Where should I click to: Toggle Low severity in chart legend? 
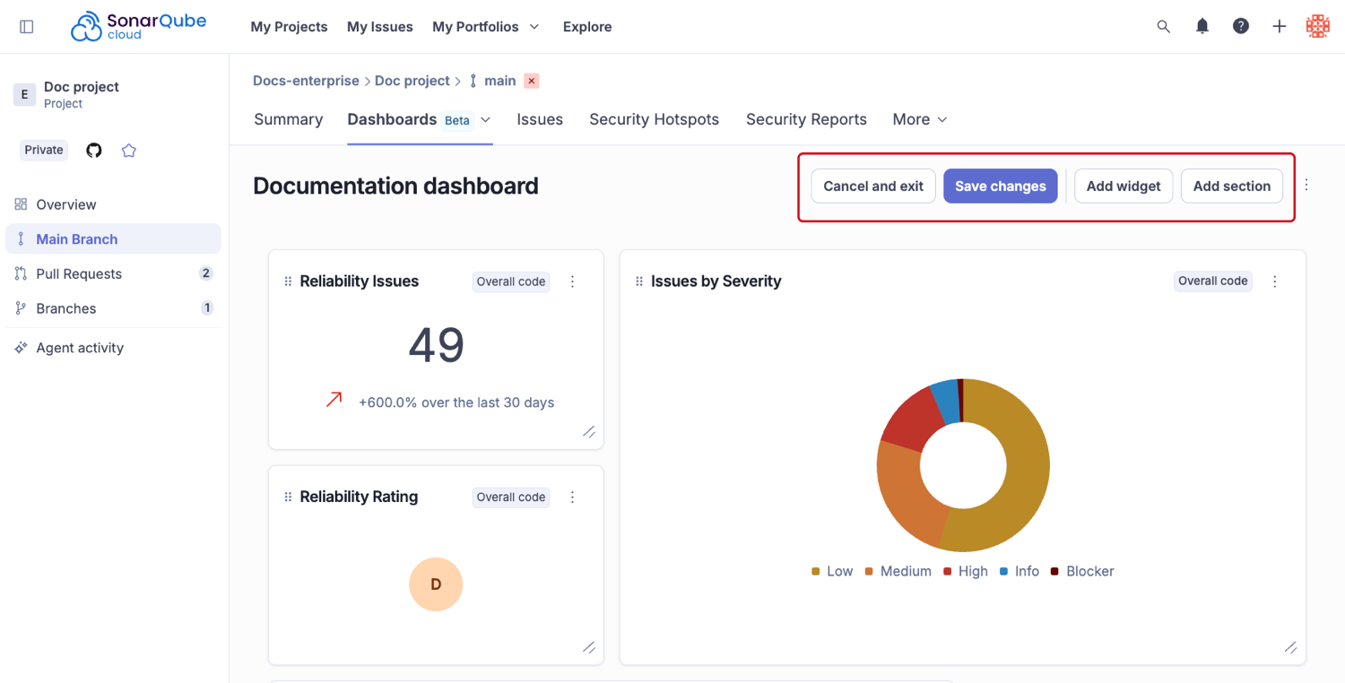832,572
